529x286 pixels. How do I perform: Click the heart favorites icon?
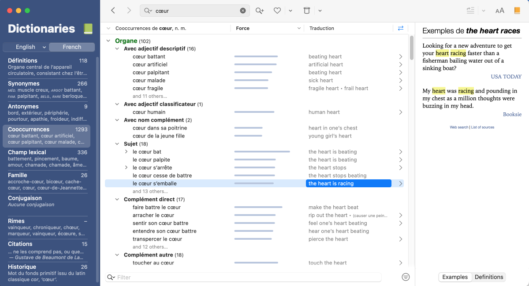[277, 11]
